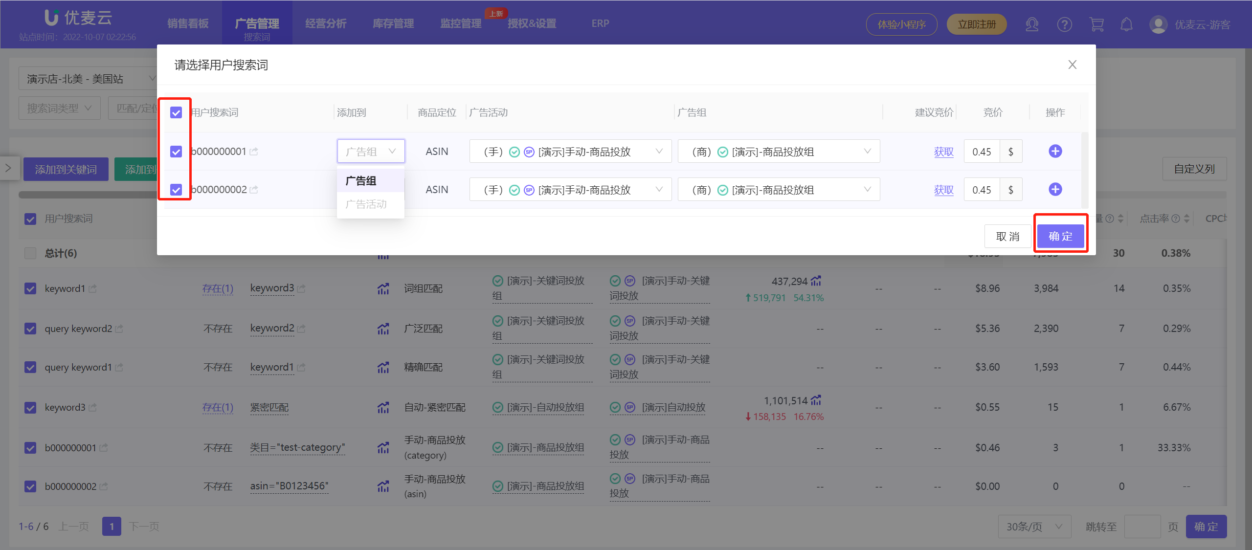Image resolution: width=1252 pixels, height=550 pixels.
Task: Select 广告组 option in dropdown list
Action: 371,181
